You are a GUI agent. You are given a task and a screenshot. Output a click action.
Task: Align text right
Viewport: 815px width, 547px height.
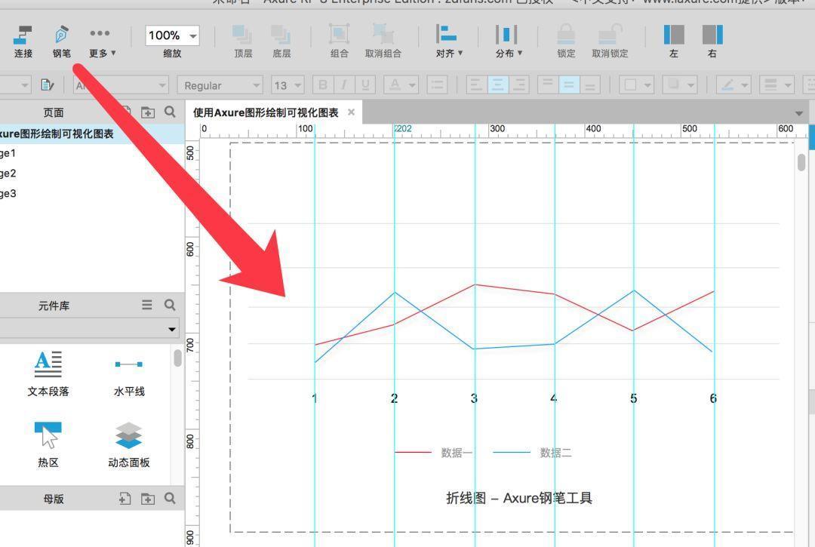pyautogui.click(x=518, y=85)
